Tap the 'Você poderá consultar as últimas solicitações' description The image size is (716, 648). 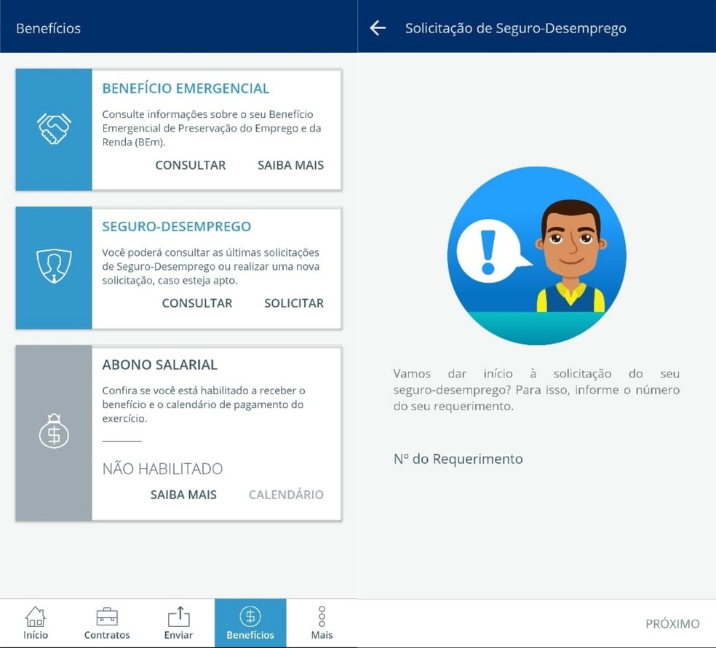(x=211, y=266)
